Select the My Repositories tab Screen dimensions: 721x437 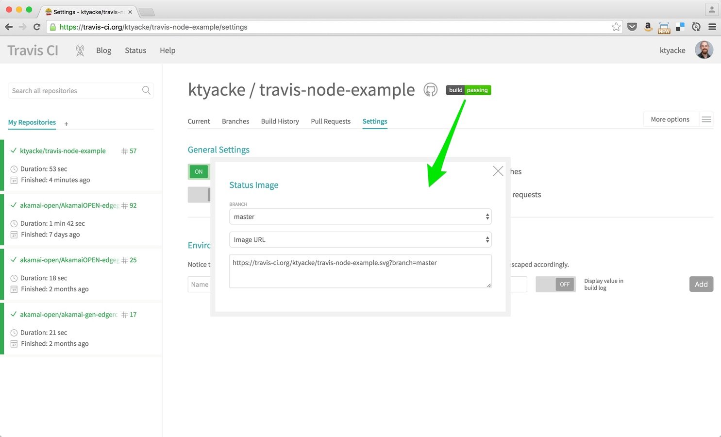pyautogui.click(x=32, y=122)
